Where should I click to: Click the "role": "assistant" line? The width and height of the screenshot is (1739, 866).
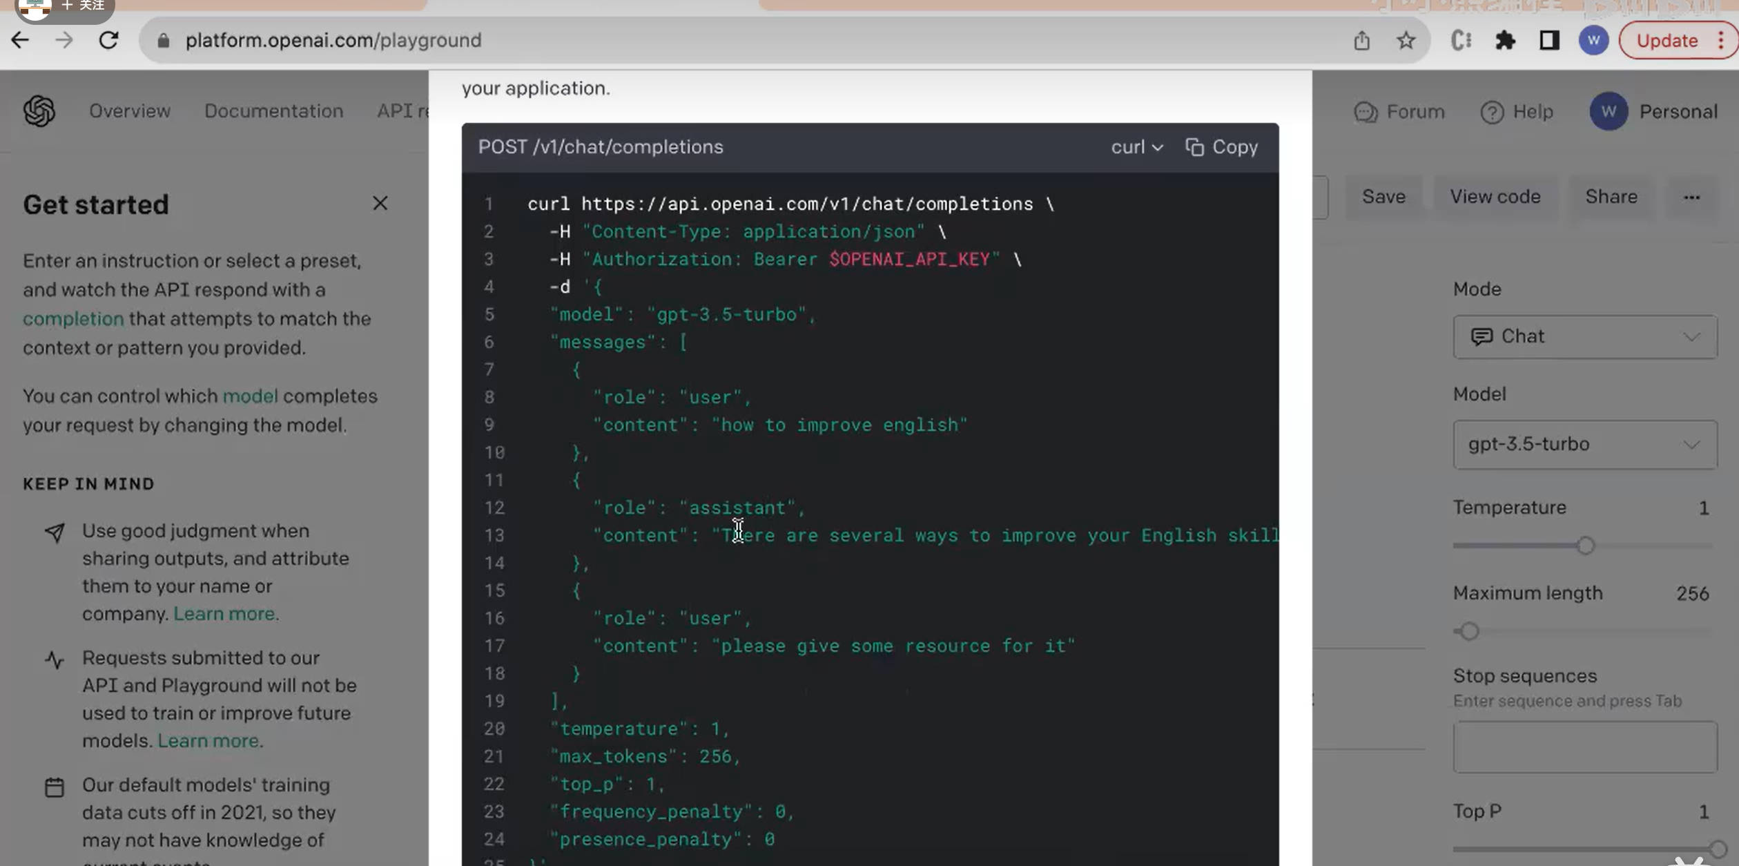tap(699, 508)
